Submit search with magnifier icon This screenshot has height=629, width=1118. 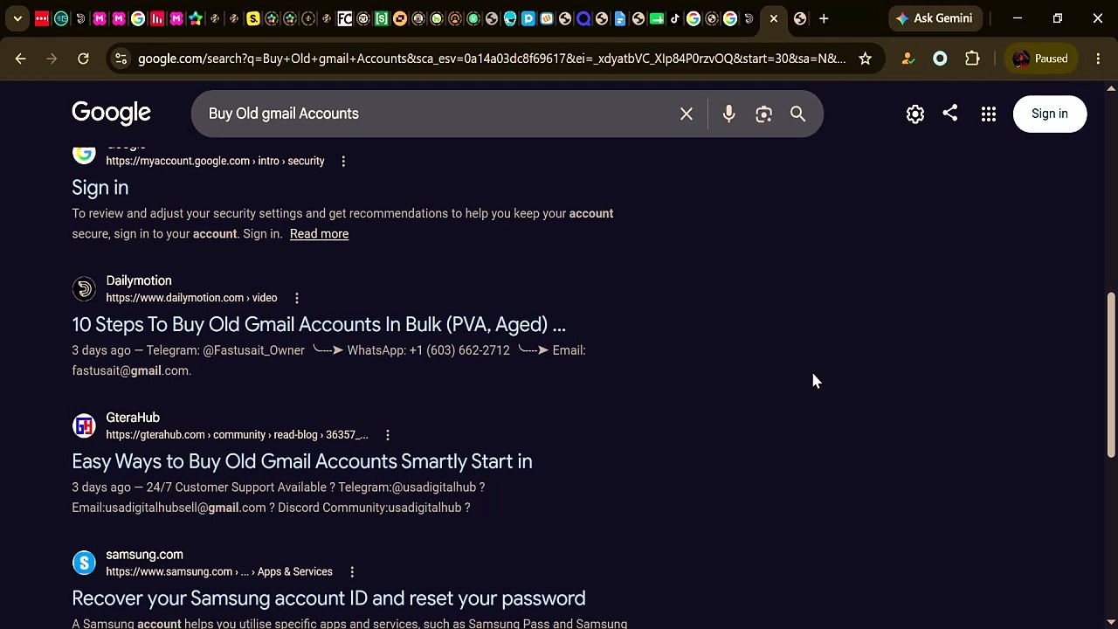[797, 114]
